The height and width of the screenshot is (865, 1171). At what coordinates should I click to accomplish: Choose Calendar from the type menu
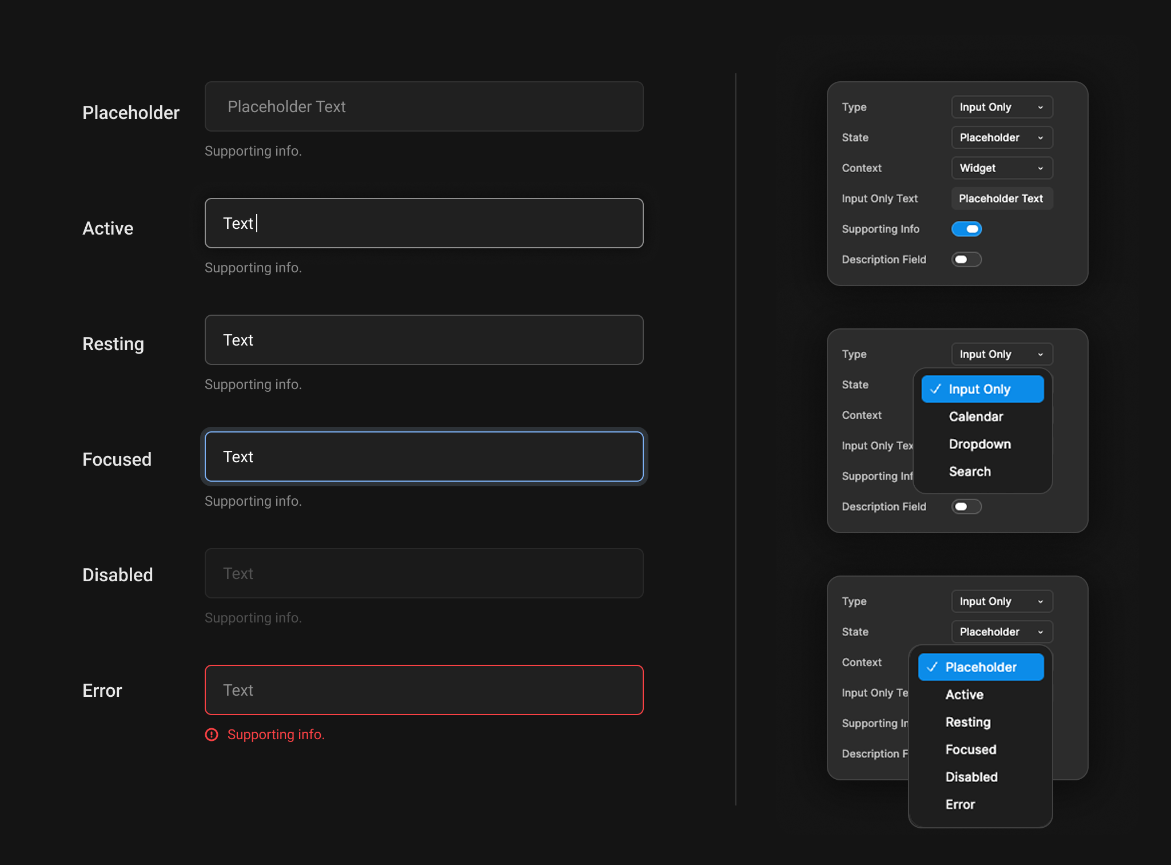pos(982,416)
